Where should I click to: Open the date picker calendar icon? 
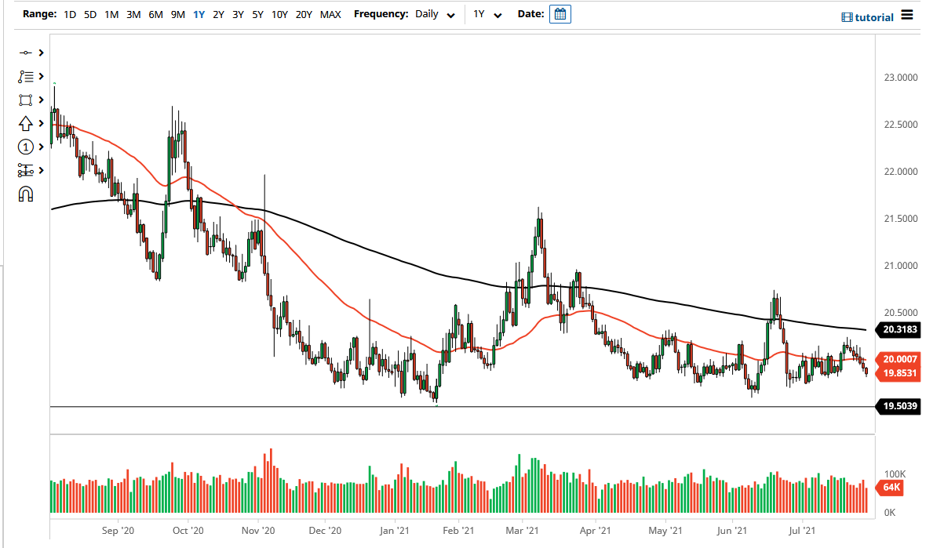[x=560, y=13]
